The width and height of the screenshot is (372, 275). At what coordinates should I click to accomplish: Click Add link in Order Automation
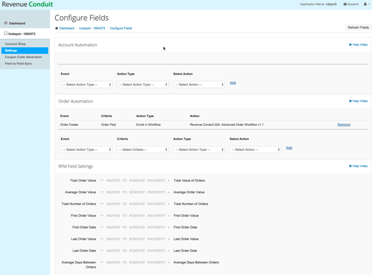(289, 148)
